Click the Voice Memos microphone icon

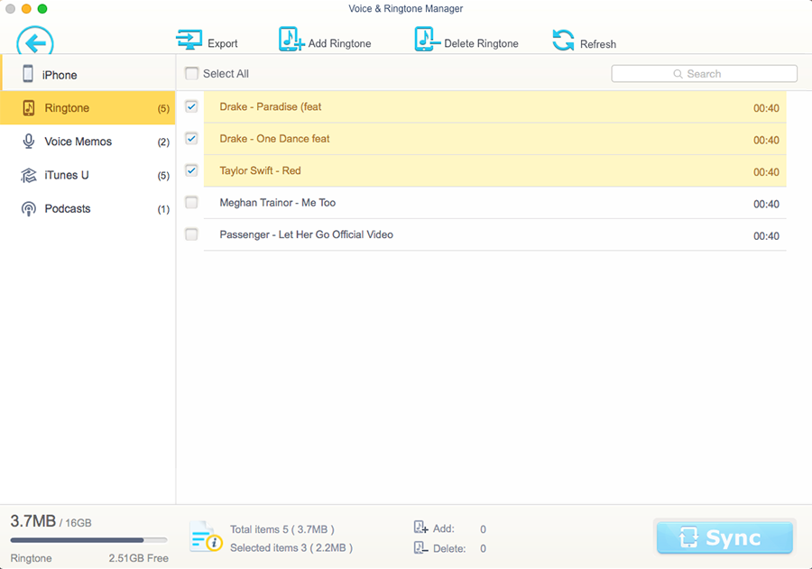point(29,142)
